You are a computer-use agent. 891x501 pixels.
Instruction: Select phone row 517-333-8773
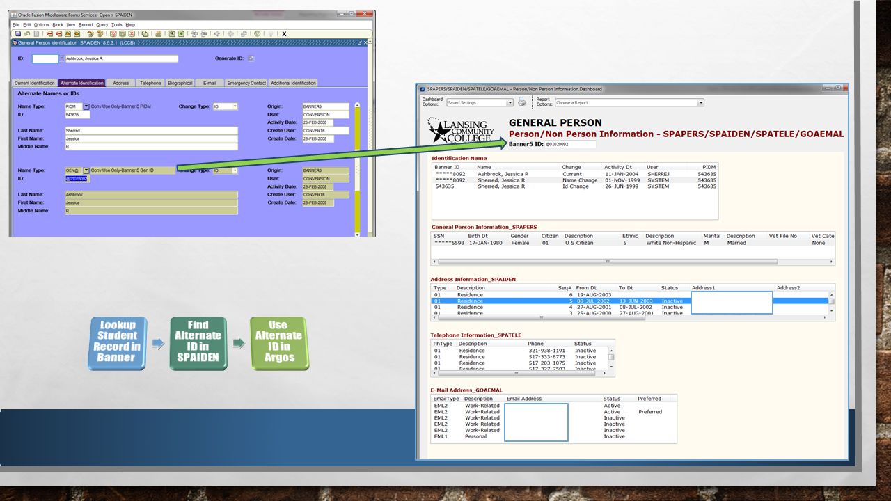pos(519,357)
